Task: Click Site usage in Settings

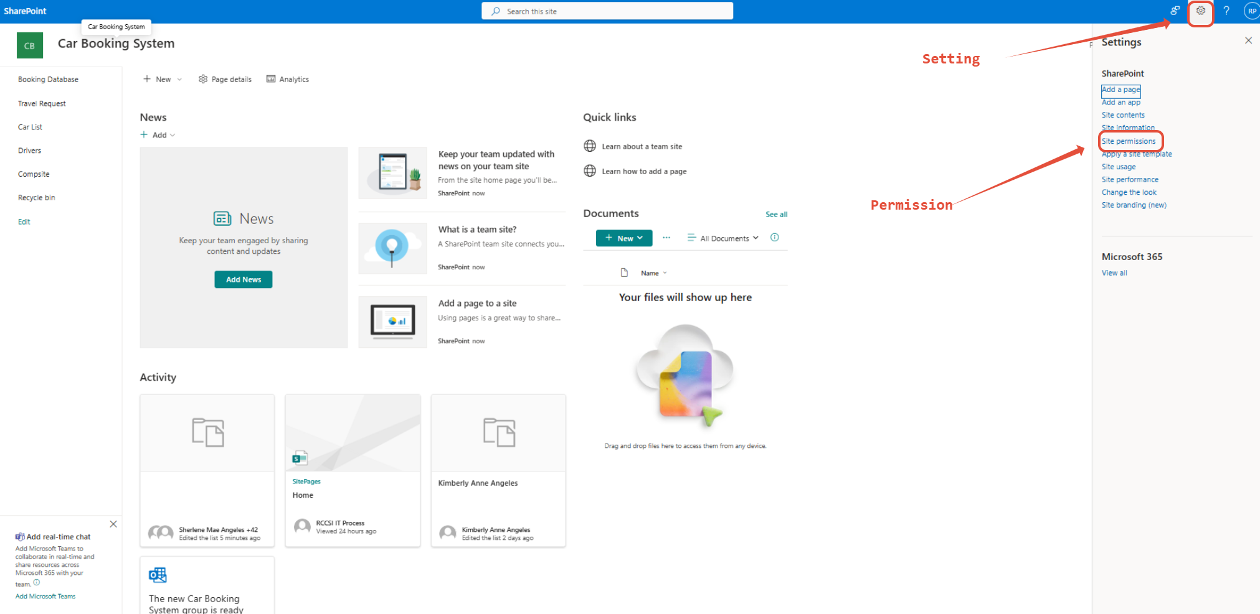Action: pos(1119,167)
